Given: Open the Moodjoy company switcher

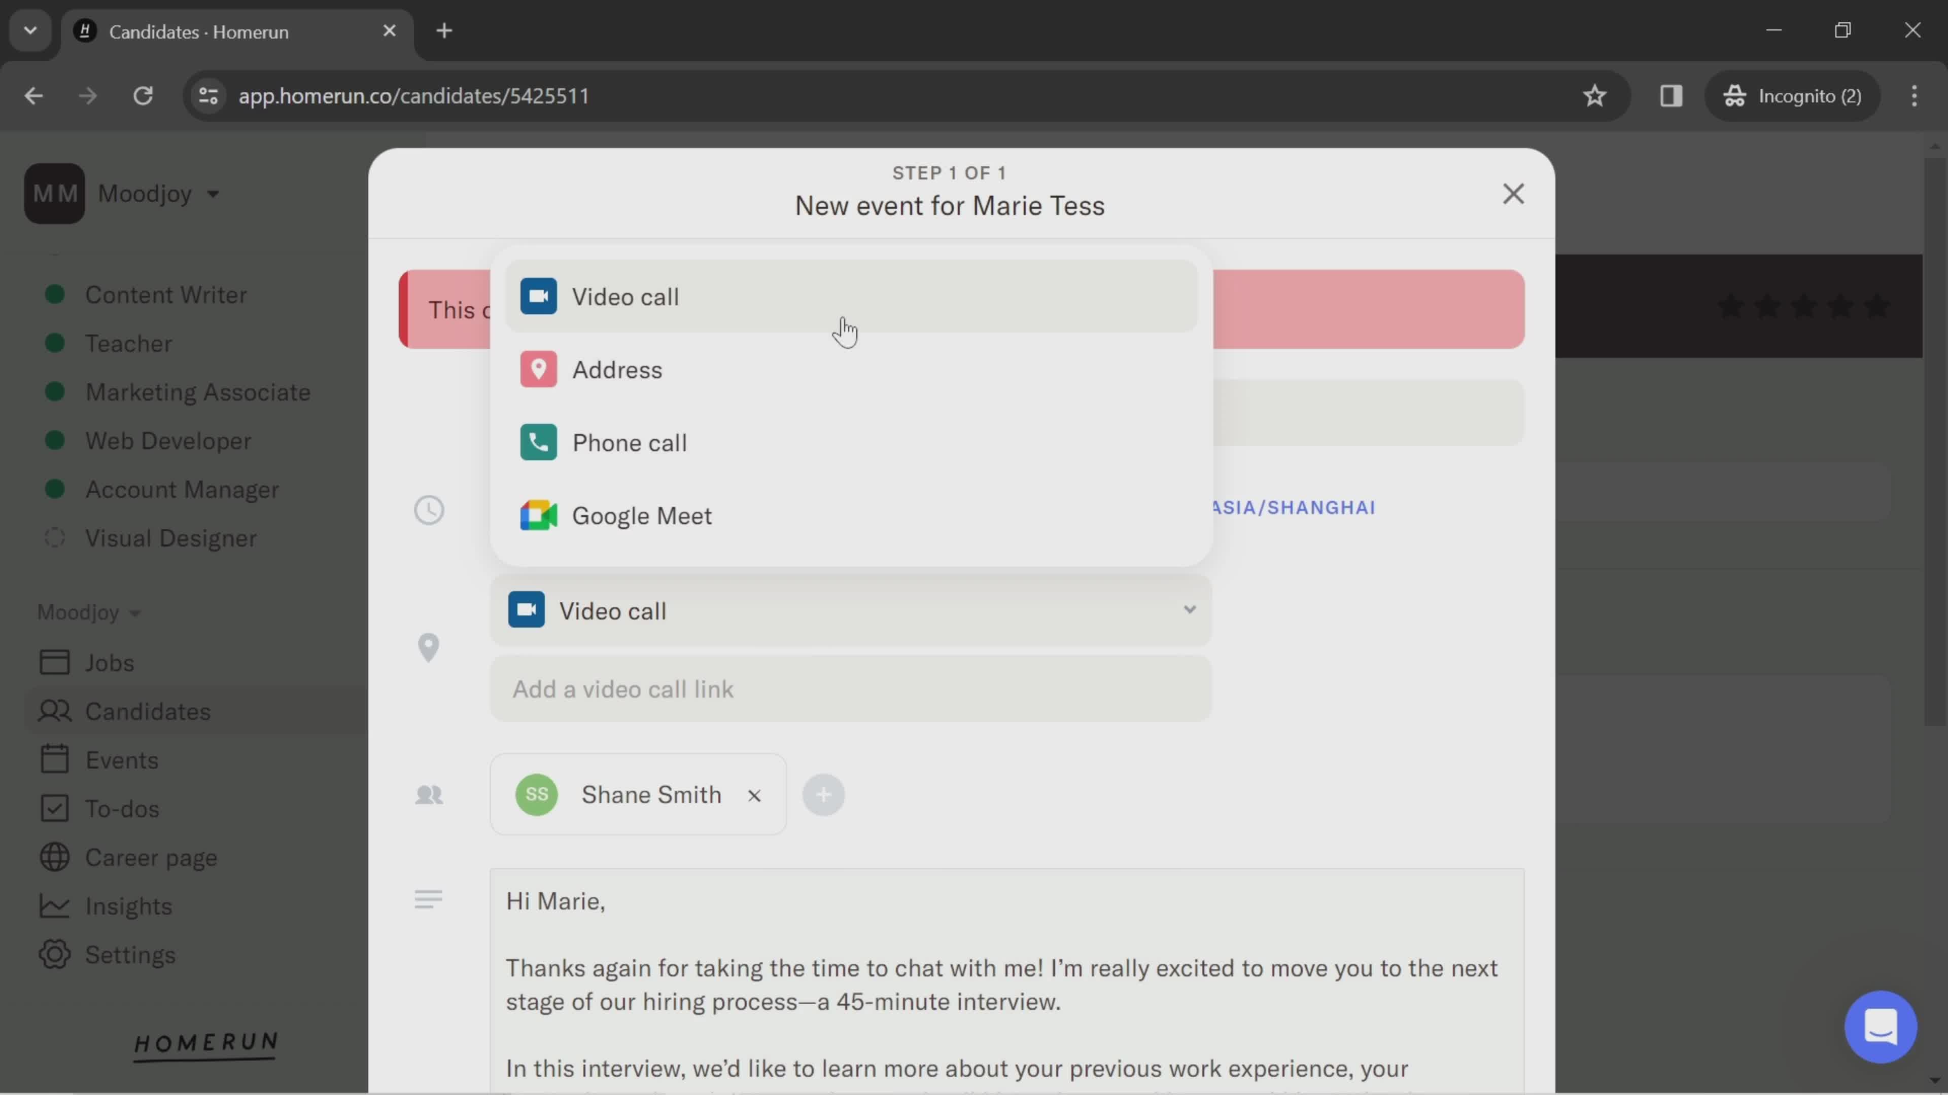Looking at the screenshot, I should pyautogui.click(x=159, y=194).
